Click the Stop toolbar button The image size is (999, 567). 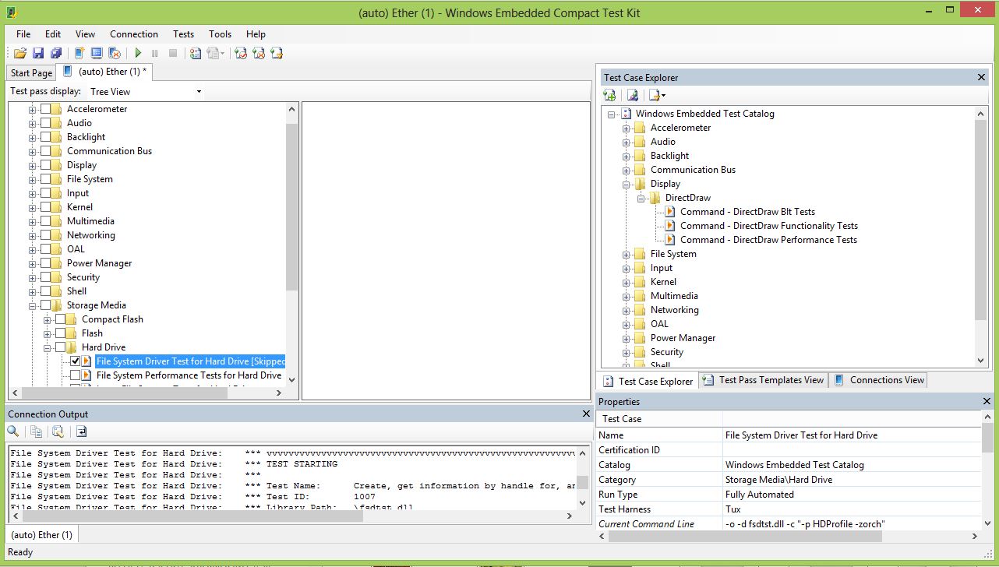[x=173, y=53]
